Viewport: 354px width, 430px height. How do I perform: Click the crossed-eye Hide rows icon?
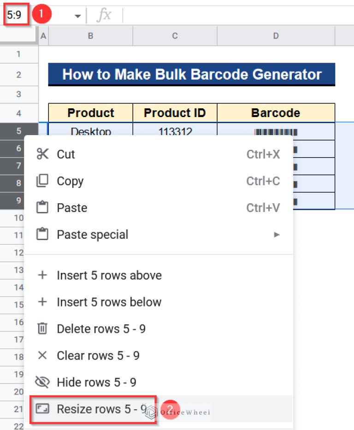pos(42,382)
